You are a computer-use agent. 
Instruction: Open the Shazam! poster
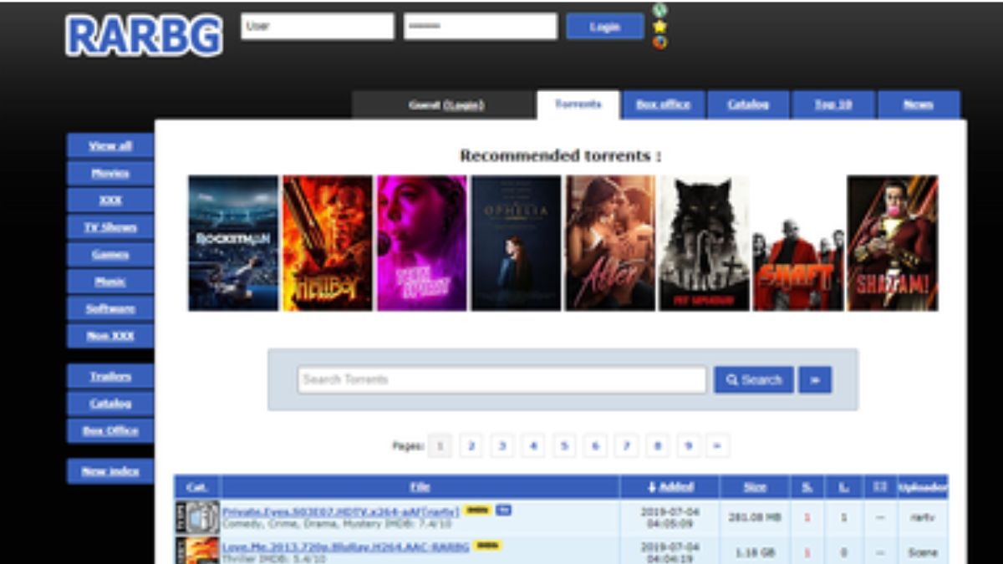tap(893, 243)
